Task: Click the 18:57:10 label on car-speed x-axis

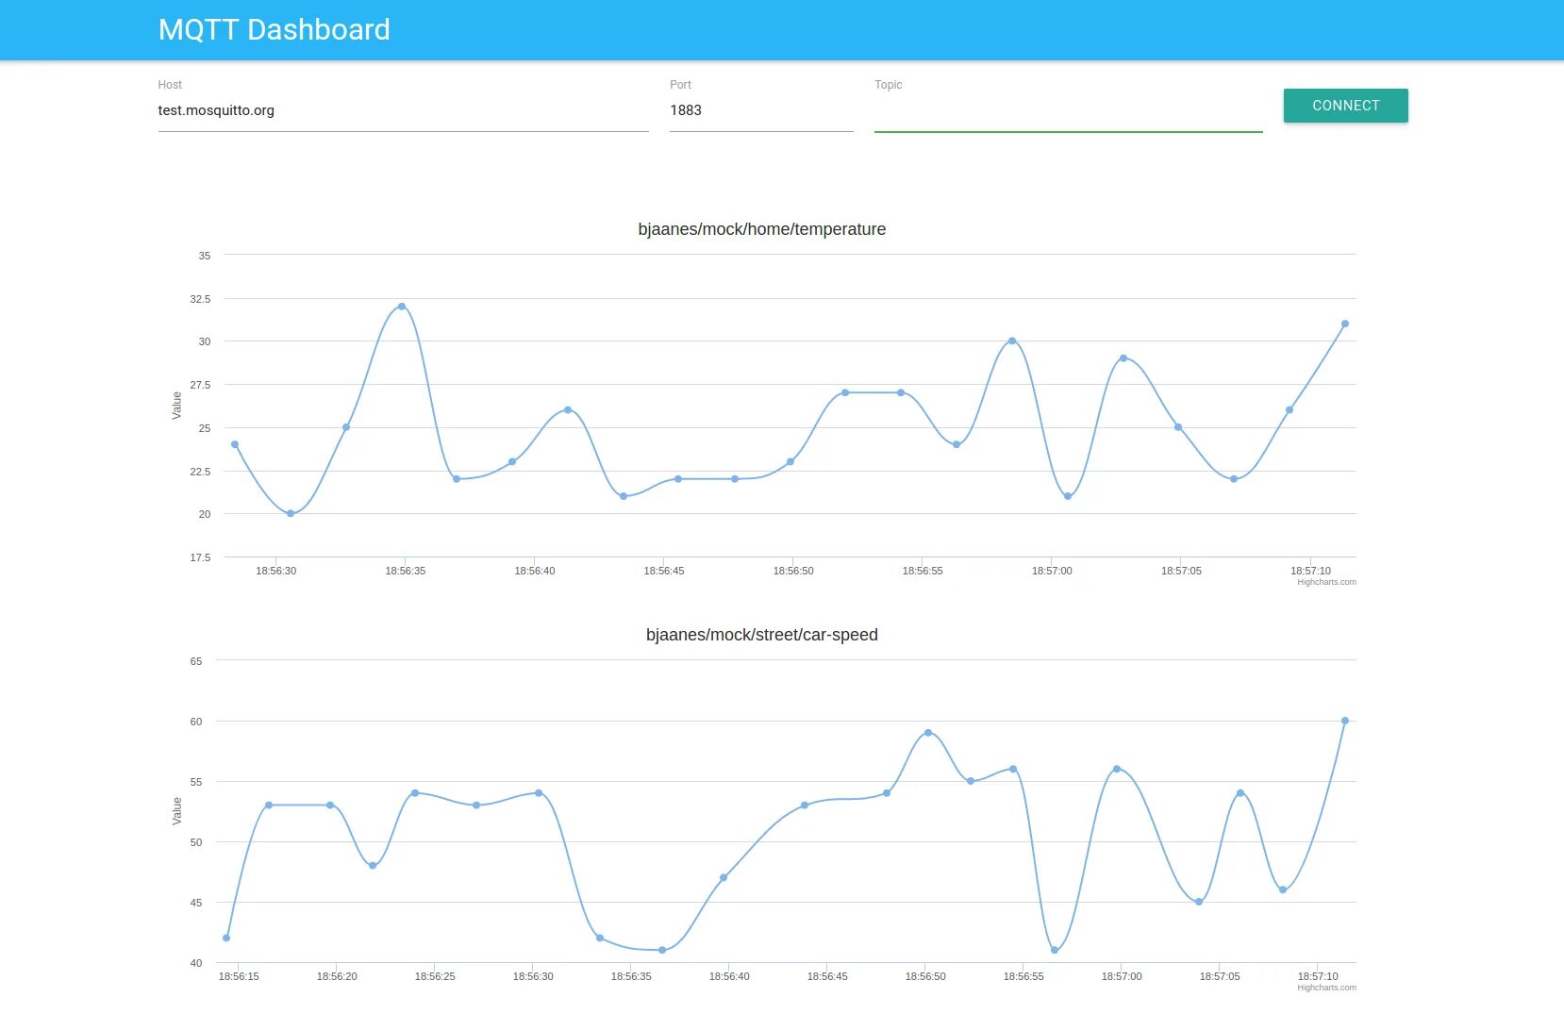Action: pyautogui.click(x=1318, y=976)
